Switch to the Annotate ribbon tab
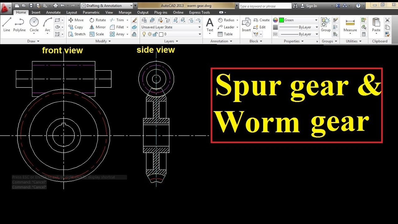Screen dimensions: 398x224 point(53,12)
